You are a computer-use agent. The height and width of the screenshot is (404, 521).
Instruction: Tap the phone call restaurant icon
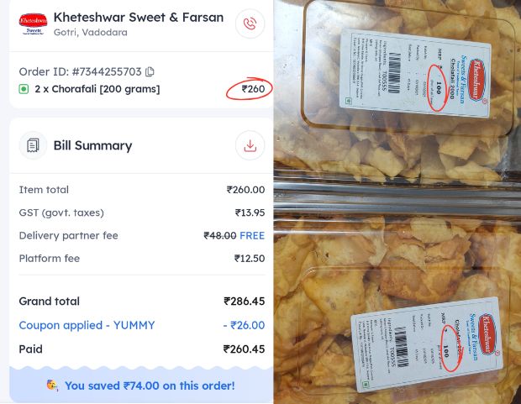pyautogui.click(x=250, y=24)
